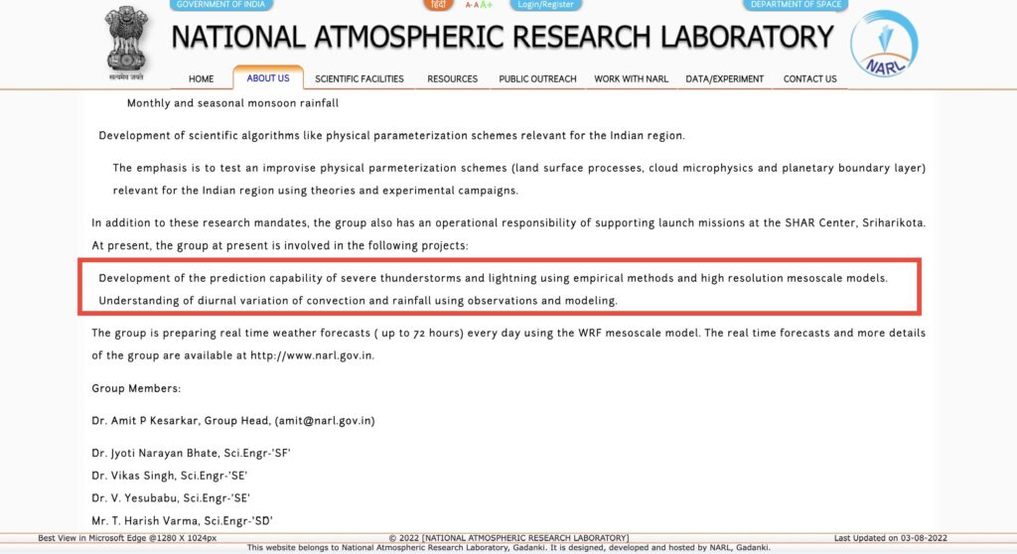
Task: Click the 'Last Updated on 03-08-2022' footer text
Action: [x=891, y=538]
